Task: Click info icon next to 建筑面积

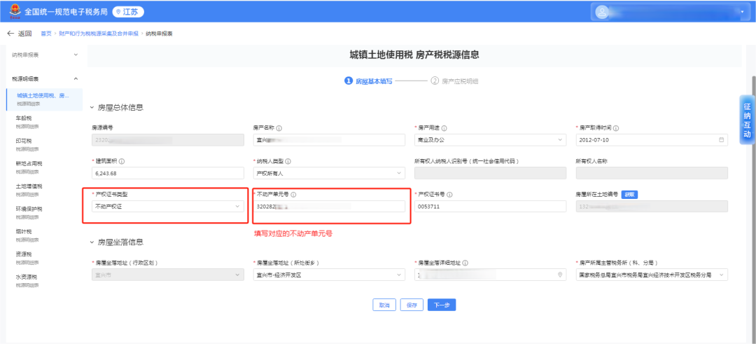Action: 122,162
